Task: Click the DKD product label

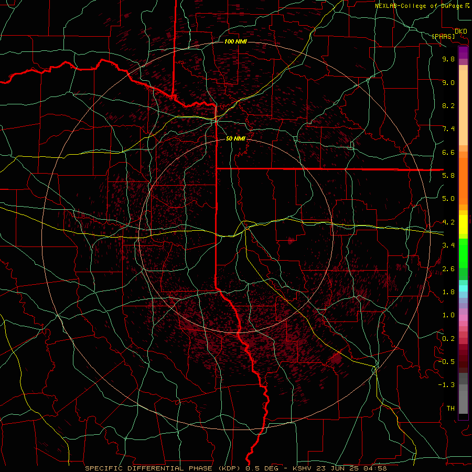Action: (461, 31)
